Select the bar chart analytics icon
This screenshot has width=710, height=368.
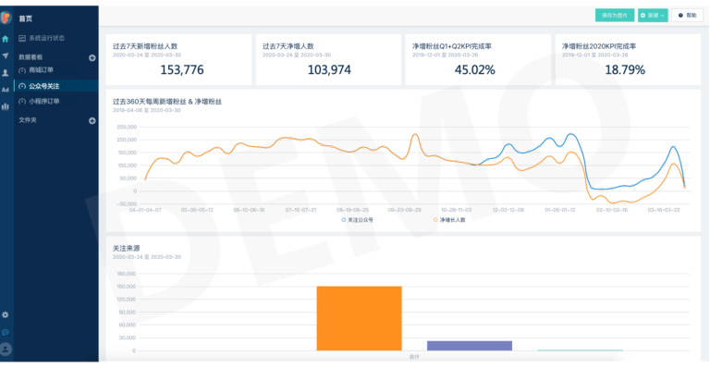(x=6, y=106)
